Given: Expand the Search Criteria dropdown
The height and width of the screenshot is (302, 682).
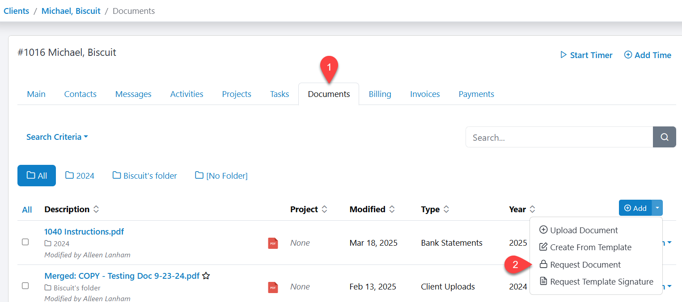Looking at the screenshot, I should (x=57, y=137).
